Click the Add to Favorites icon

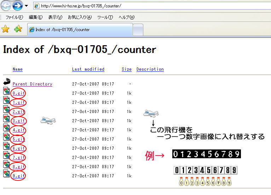[18, 29]
